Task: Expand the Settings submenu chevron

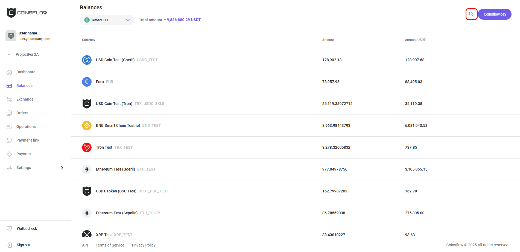Action: click(x=62, y=168)
